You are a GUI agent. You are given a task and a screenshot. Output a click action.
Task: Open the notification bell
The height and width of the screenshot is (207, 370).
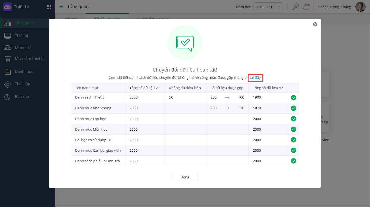pos(306,7)
